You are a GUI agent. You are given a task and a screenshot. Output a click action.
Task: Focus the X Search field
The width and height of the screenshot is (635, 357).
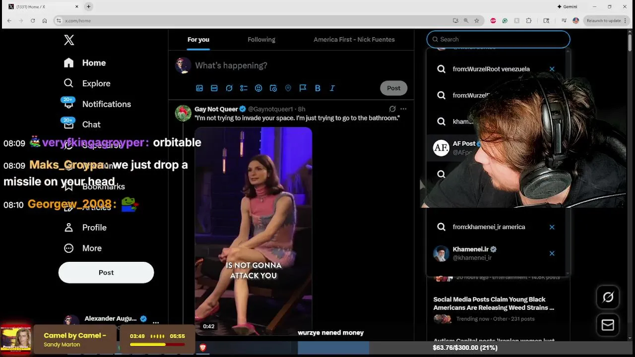click(x=498, y=40)
